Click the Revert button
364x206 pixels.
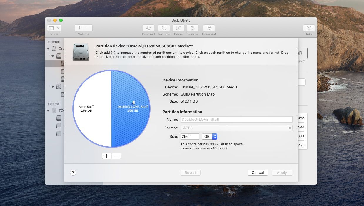[190, 173]
